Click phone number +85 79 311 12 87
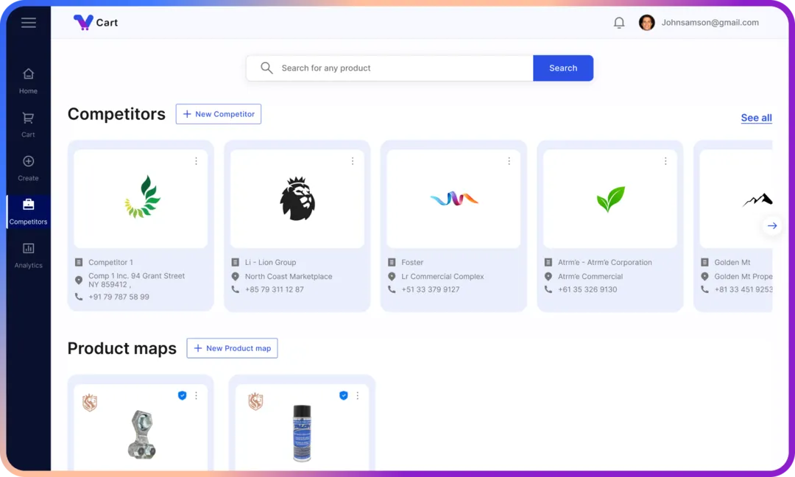The width and height of the screenshot is (795, 477). click(x=275, y=289)
